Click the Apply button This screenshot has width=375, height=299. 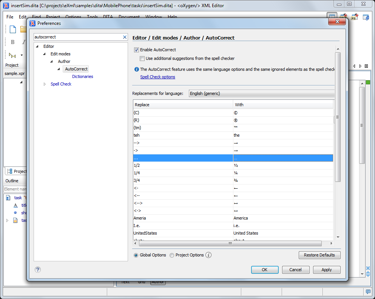(x=327, y=270)
